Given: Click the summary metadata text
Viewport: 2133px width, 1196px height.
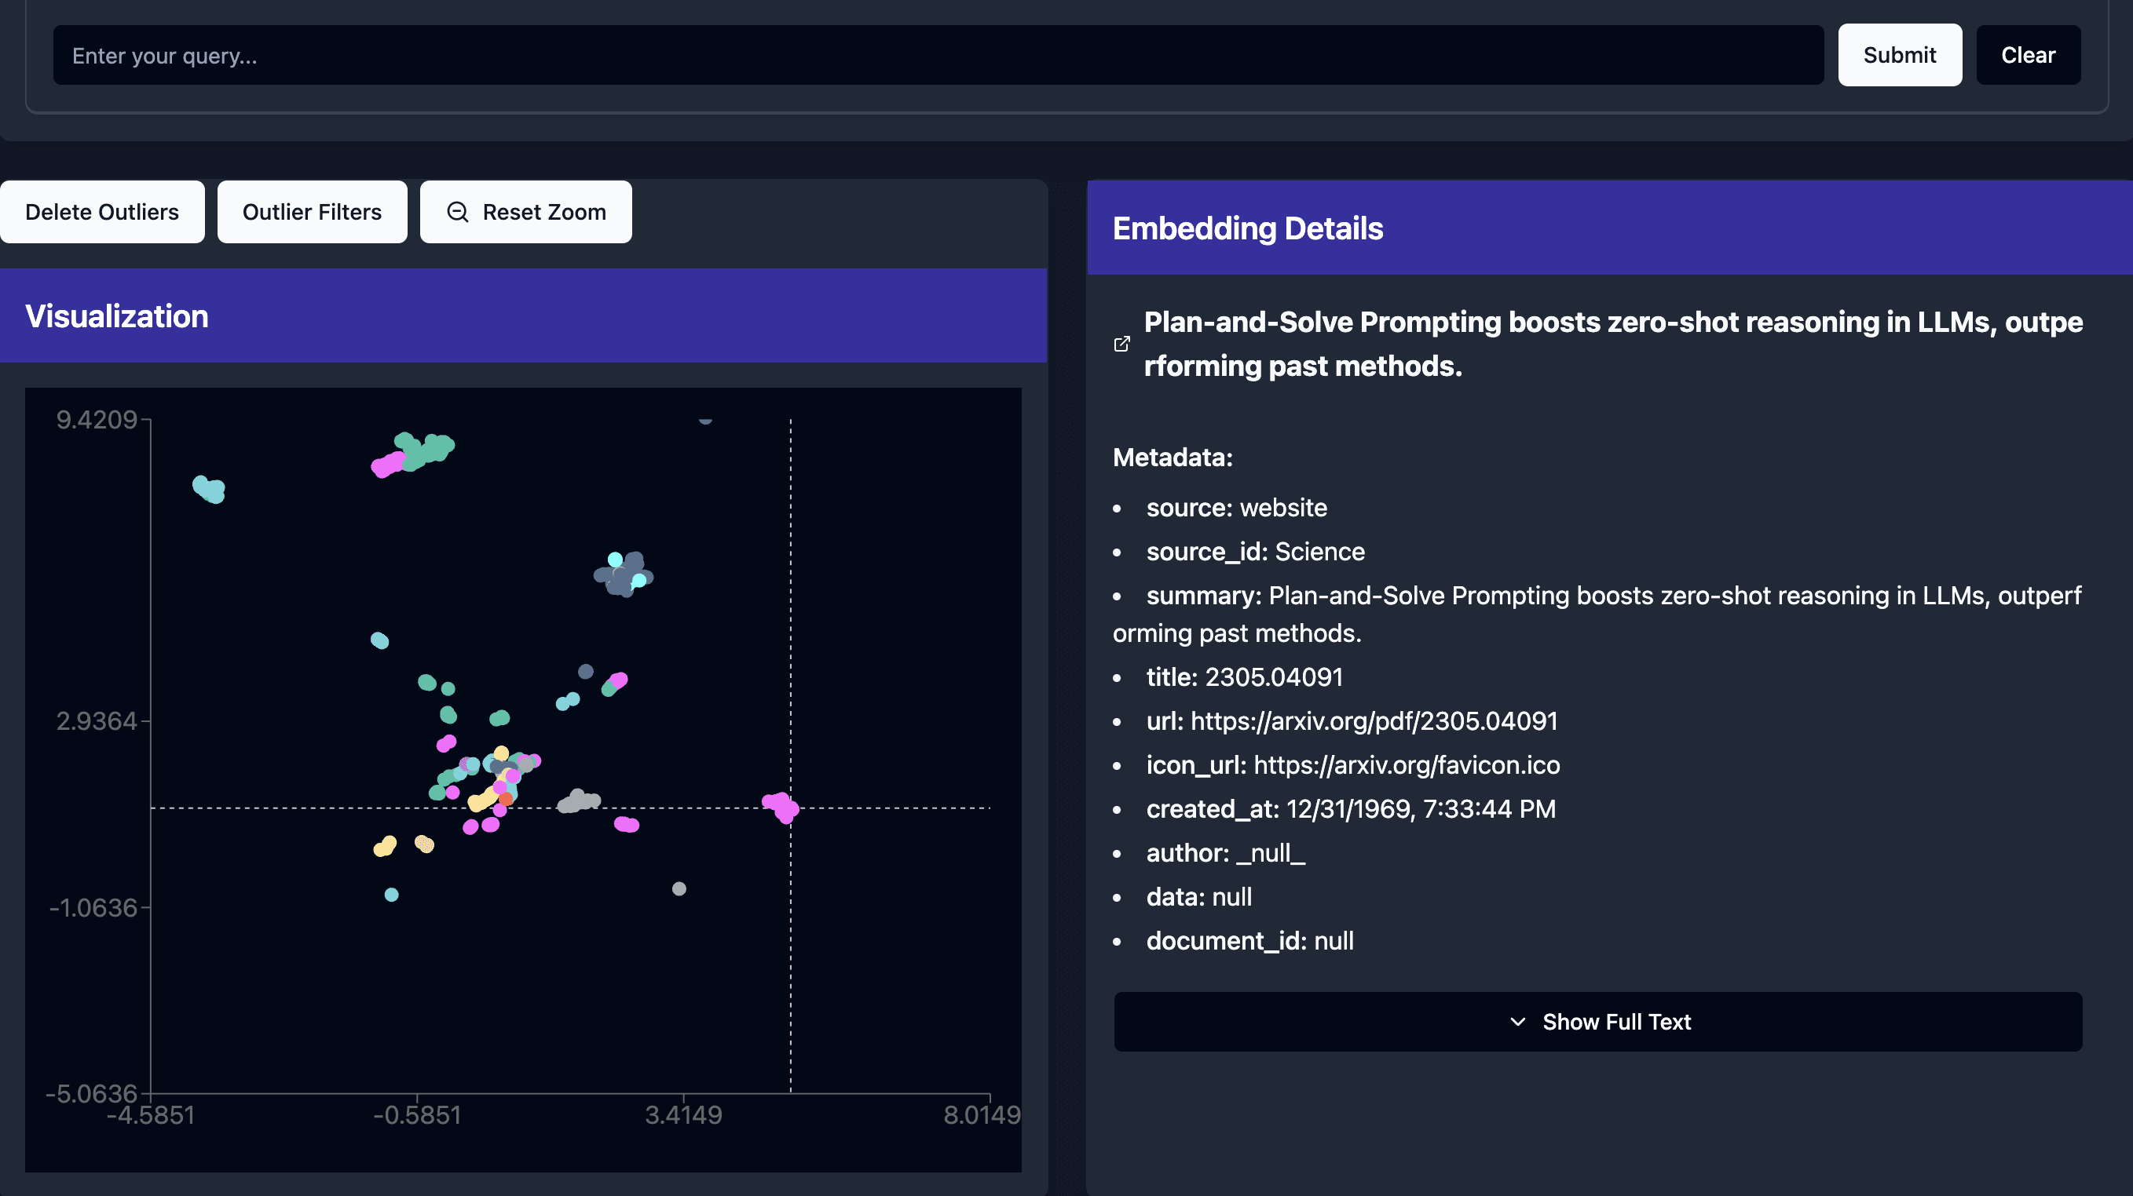Looking at the screenshot, I should point(1597,614).
